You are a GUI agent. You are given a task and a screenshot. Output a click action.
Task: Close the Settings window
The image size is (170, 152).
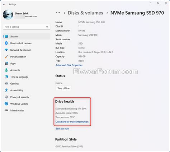pyautogui.click(x=166, y=3)
